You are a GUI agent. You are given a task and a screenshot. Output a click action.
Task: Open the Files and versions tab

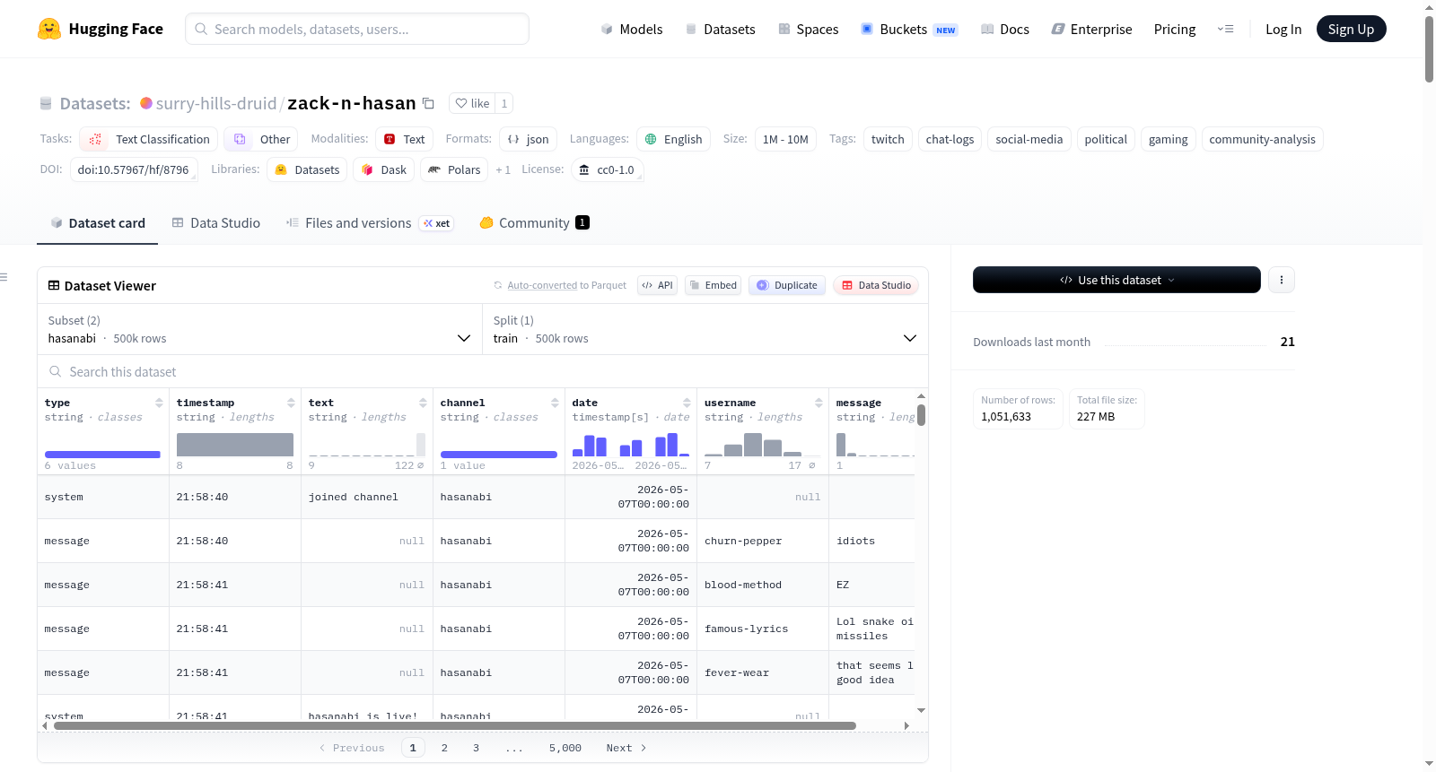pos(370,223)
